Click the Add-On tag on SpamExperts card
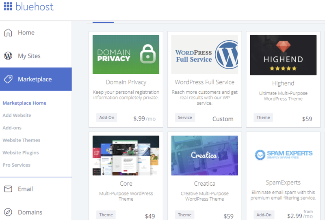325x223 pixels. coord(264,215)
